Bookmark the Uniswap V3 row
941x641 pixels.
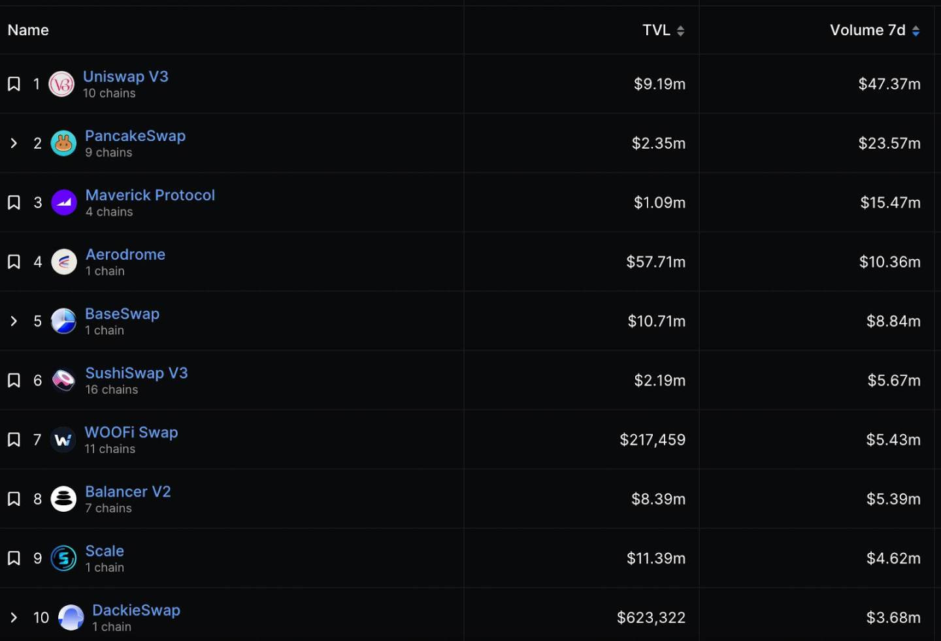tap(14, 84)
